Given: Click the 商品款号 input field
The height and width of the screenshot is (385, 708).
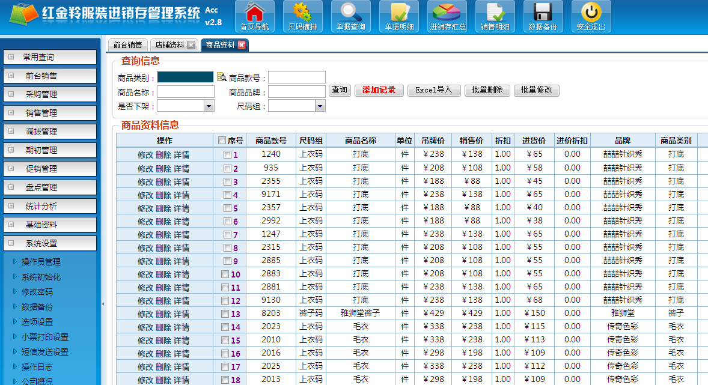Looking at the screenshot, I should pyautogui.click(x=296, y=77).
